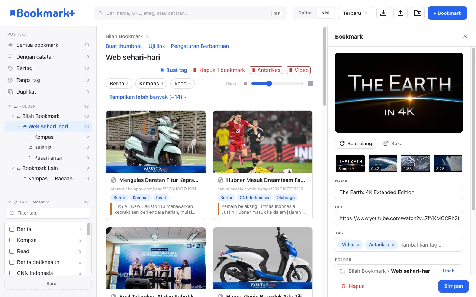Click Buat ulang regenerate thumbnail button
476x297 pixels.
(x=356, y=143)
